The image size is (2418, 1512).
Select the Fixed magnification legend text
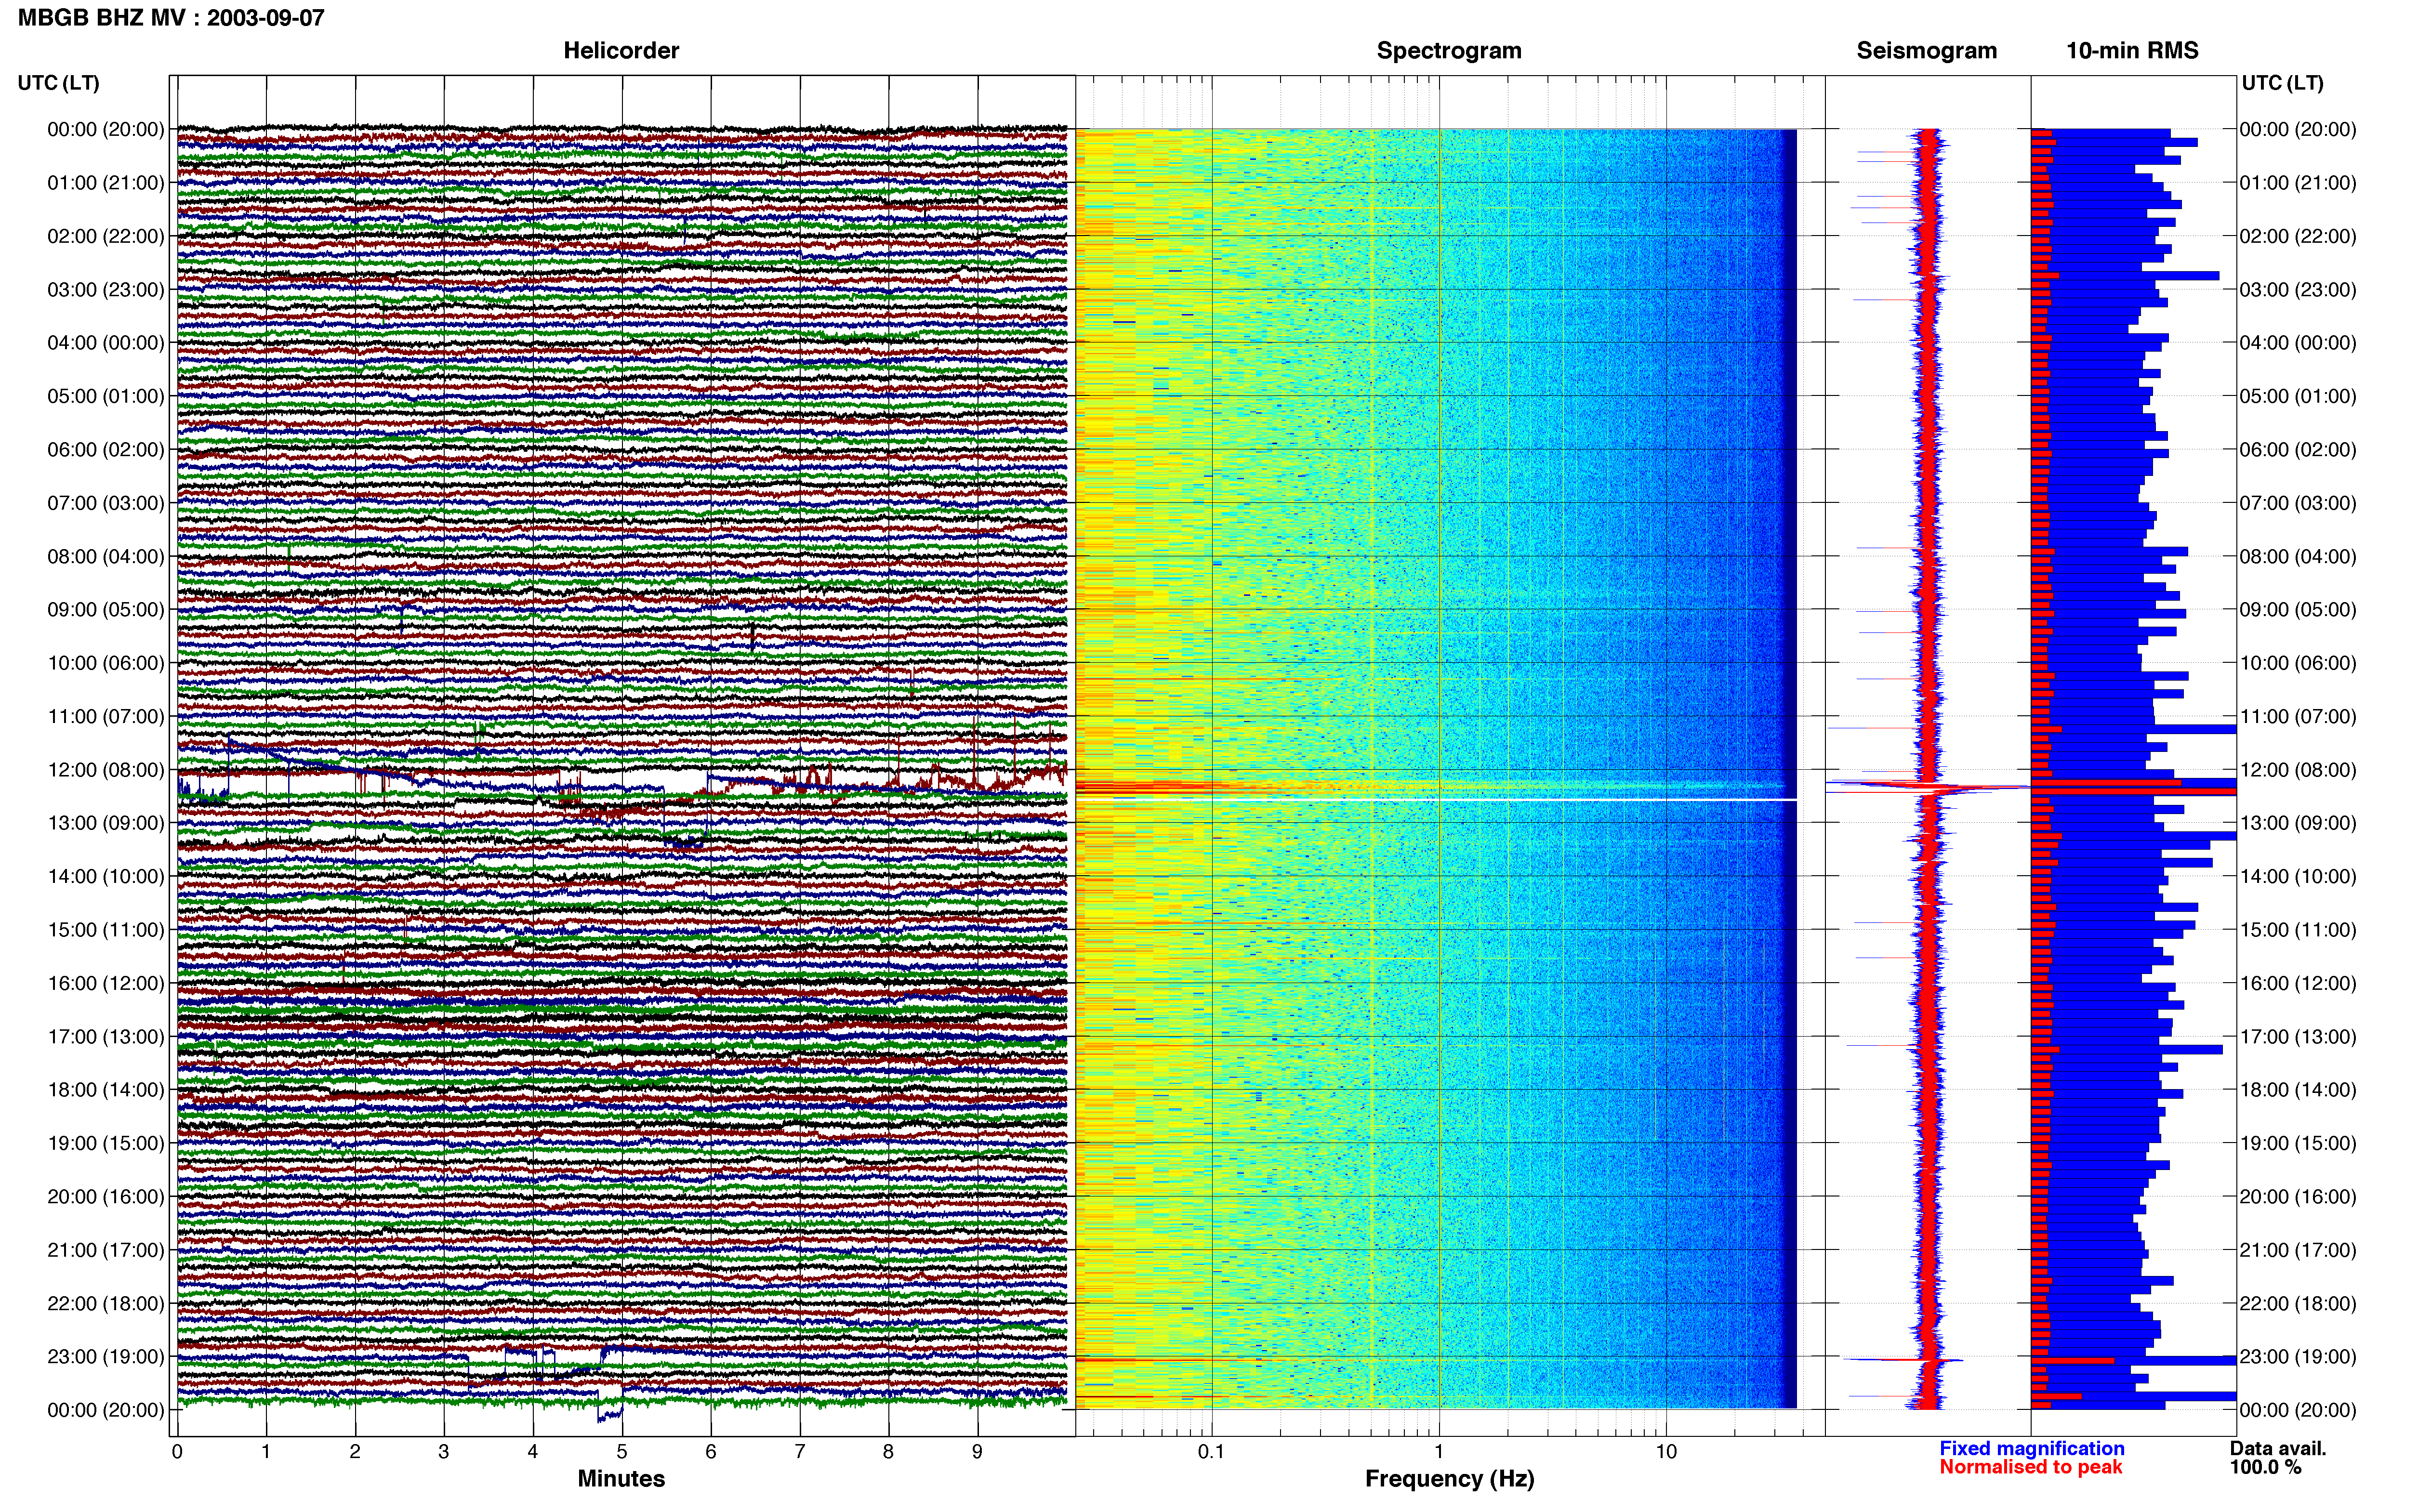pyautogui.click(x=2031, y=1448)
